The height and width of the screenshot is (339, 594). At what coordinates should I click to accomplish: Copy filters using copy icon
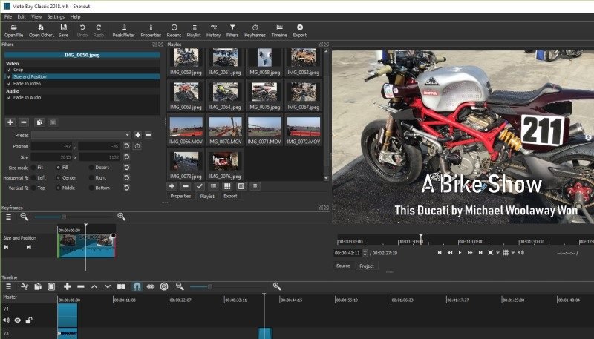point(39,122)
